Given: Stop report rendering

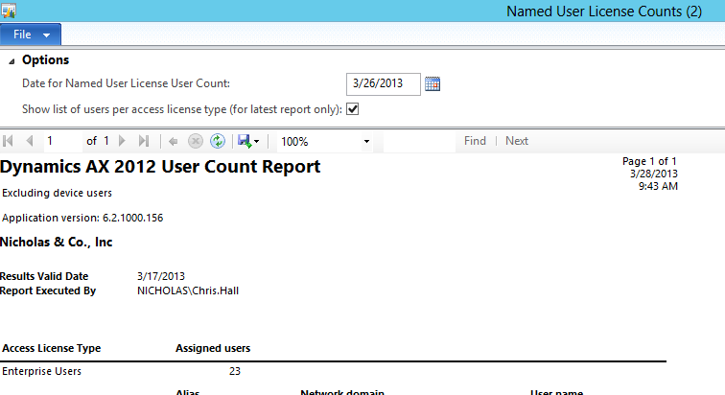Looking at the screenshot, I should (x=196, y=141).
